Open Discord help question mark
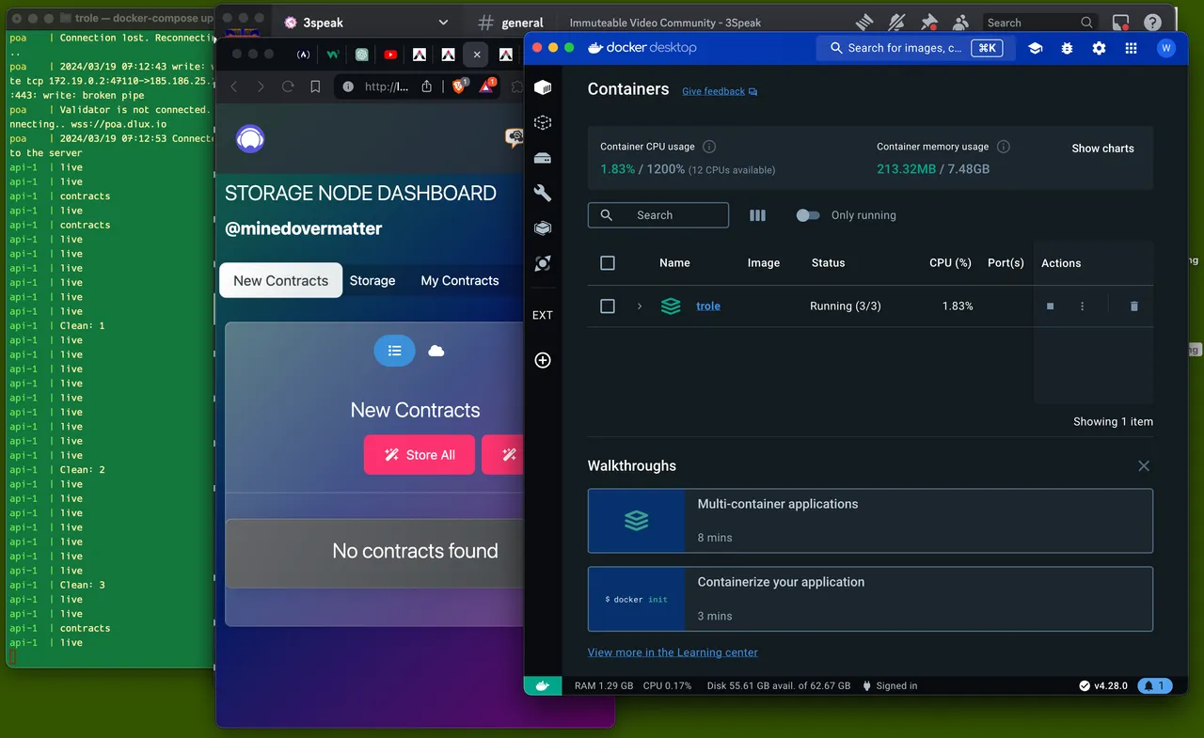Image resolution: width=1204 pixels, height=738 pixels. point(1152,23)
